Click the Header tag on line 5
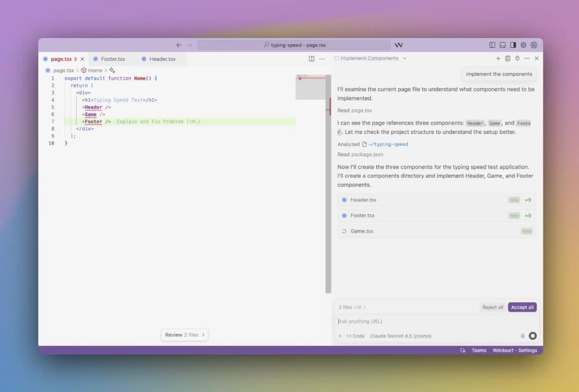Screen dimensions: 579x392 tap(94, 107)
